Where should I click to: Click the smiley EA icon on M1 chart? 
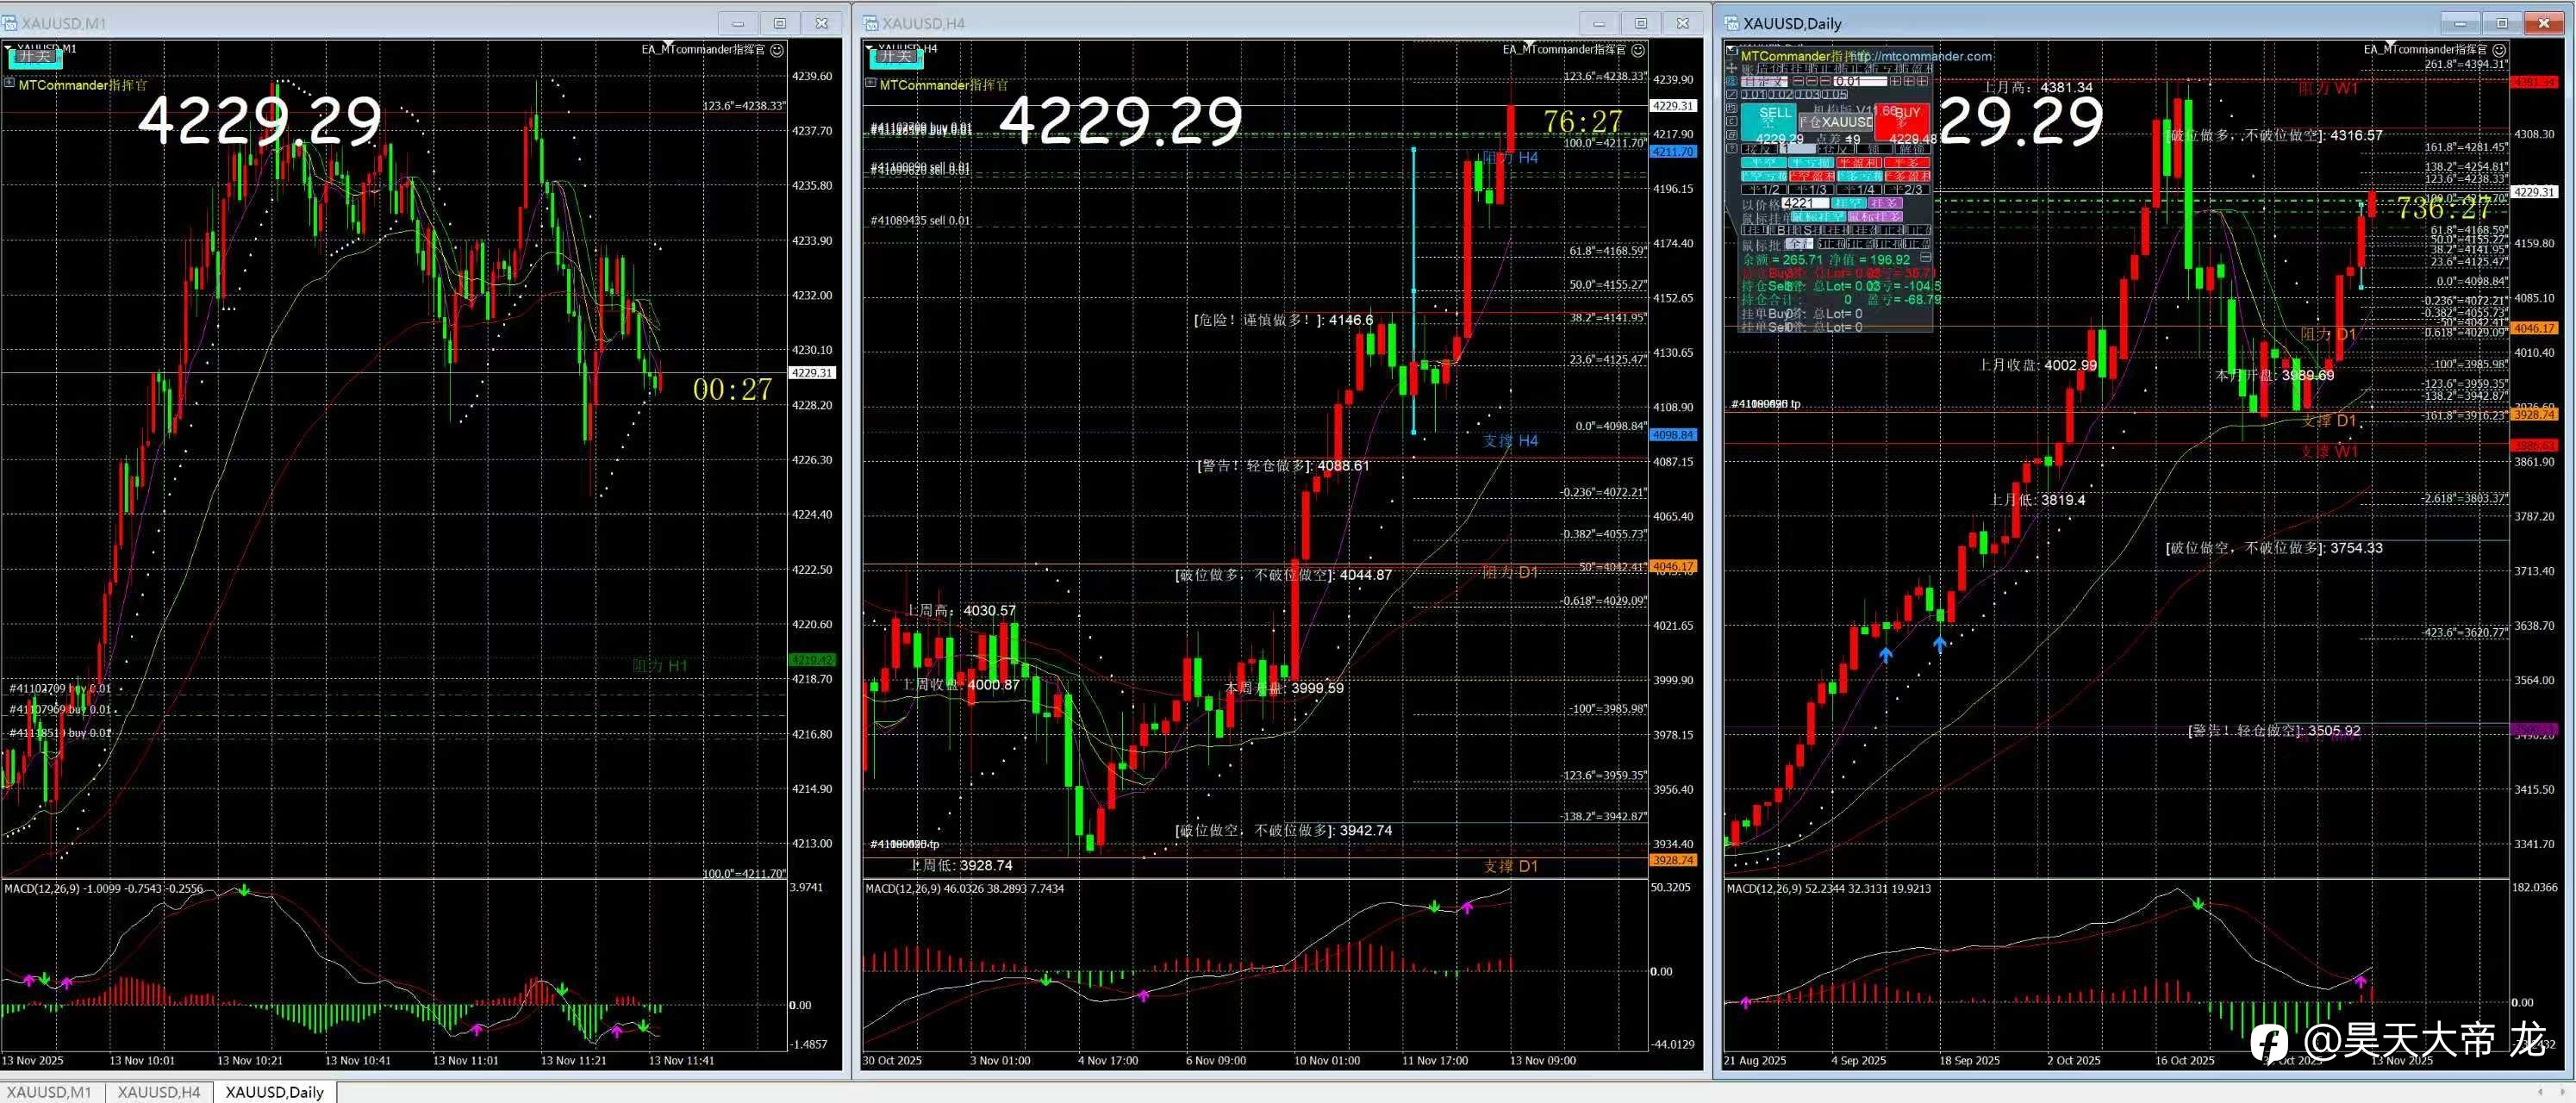pos(777,49)
